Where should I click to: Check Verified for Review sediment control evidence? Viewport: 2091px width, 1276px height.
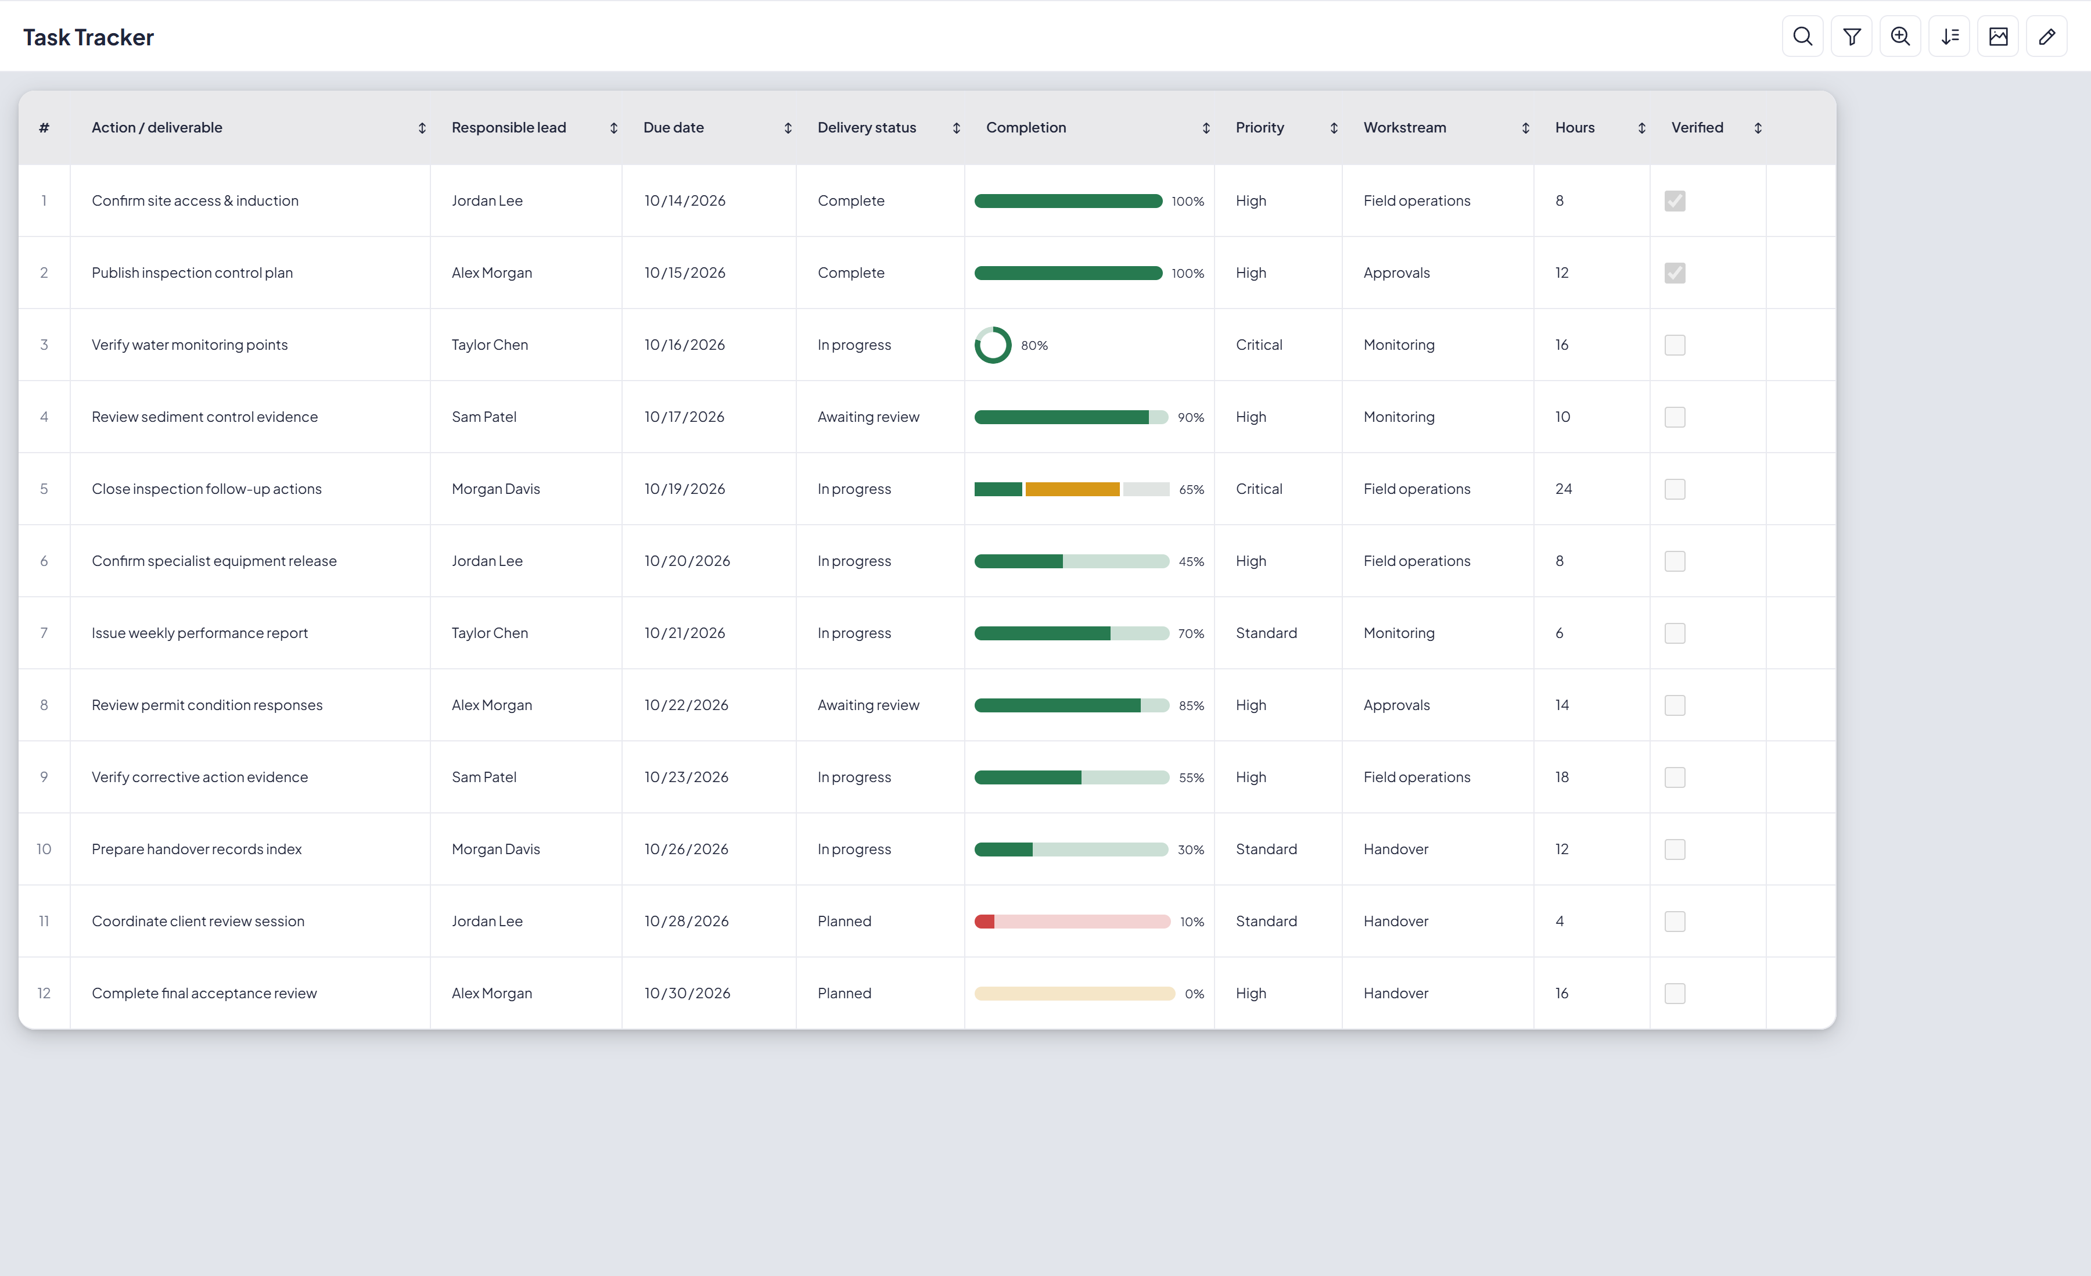pos(1675,418)
